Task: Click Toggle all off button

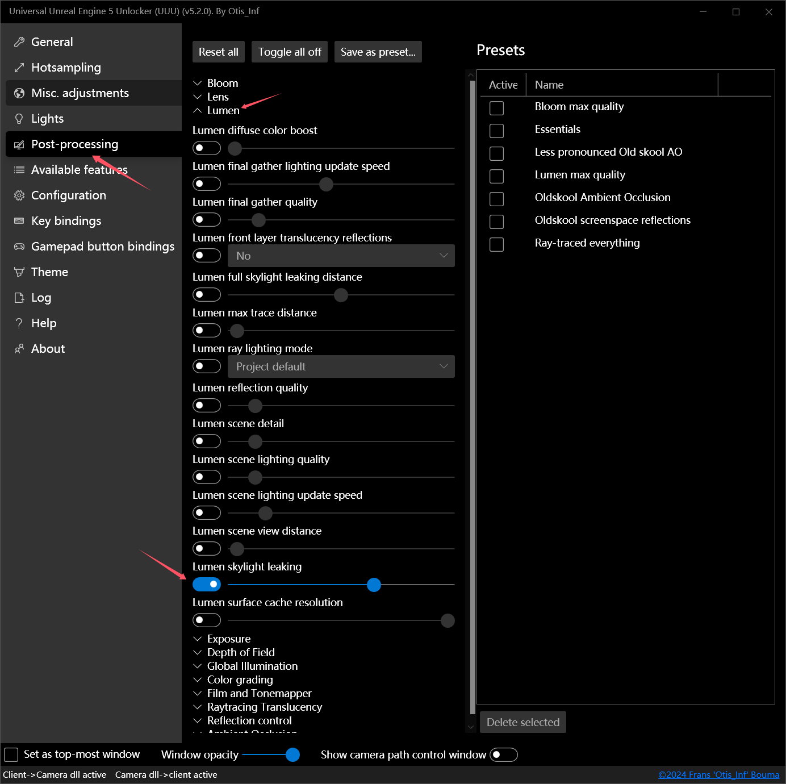Action: click(290, 52)
